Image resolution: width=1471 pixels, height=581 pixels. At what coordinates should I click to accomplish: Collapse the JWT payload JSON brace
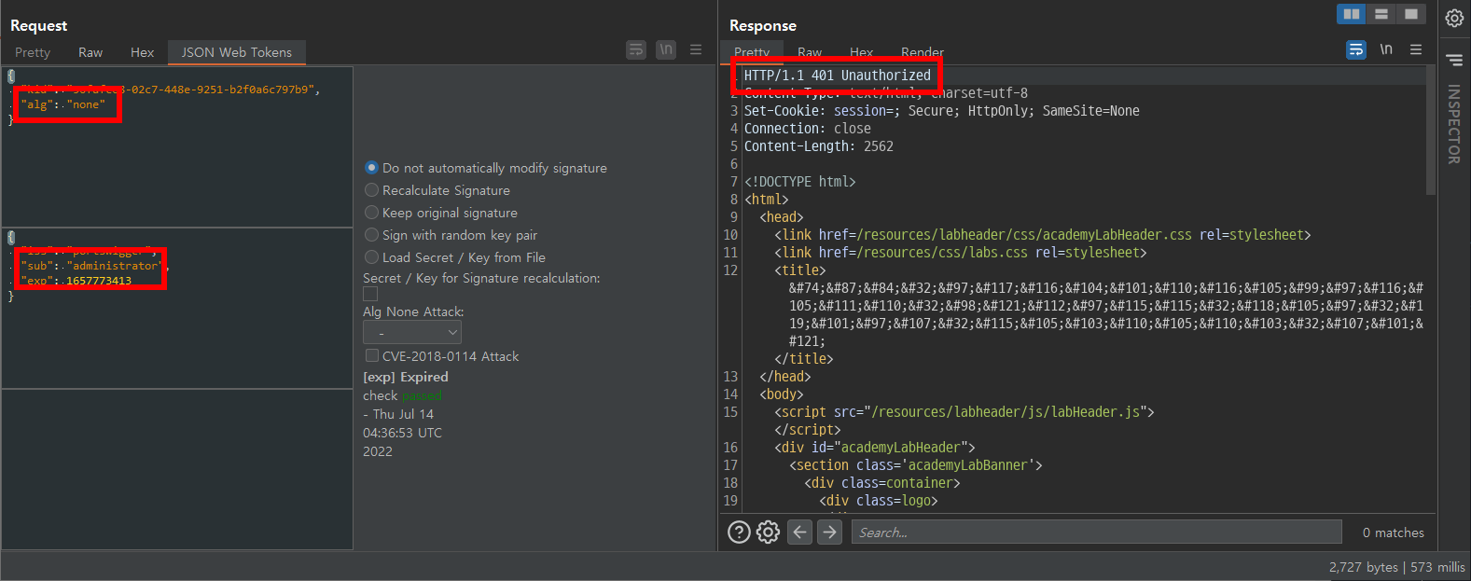click(x=10, y=237)
